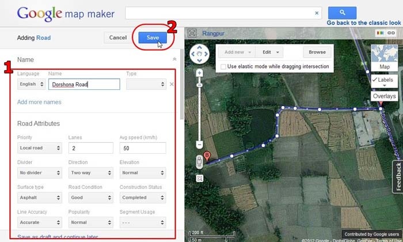
Task: Click the Browse button
Action: click(x=317, y=52)
